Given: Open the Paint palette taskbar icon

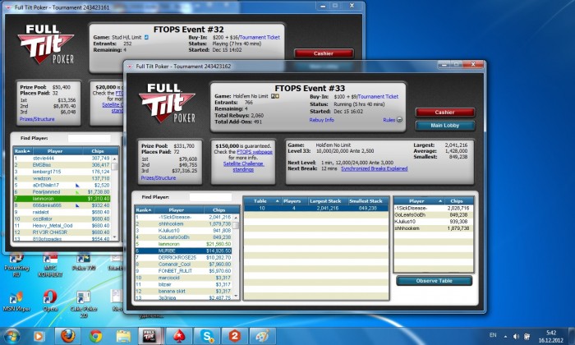Looking at the screenshot, I should point(263,336).
